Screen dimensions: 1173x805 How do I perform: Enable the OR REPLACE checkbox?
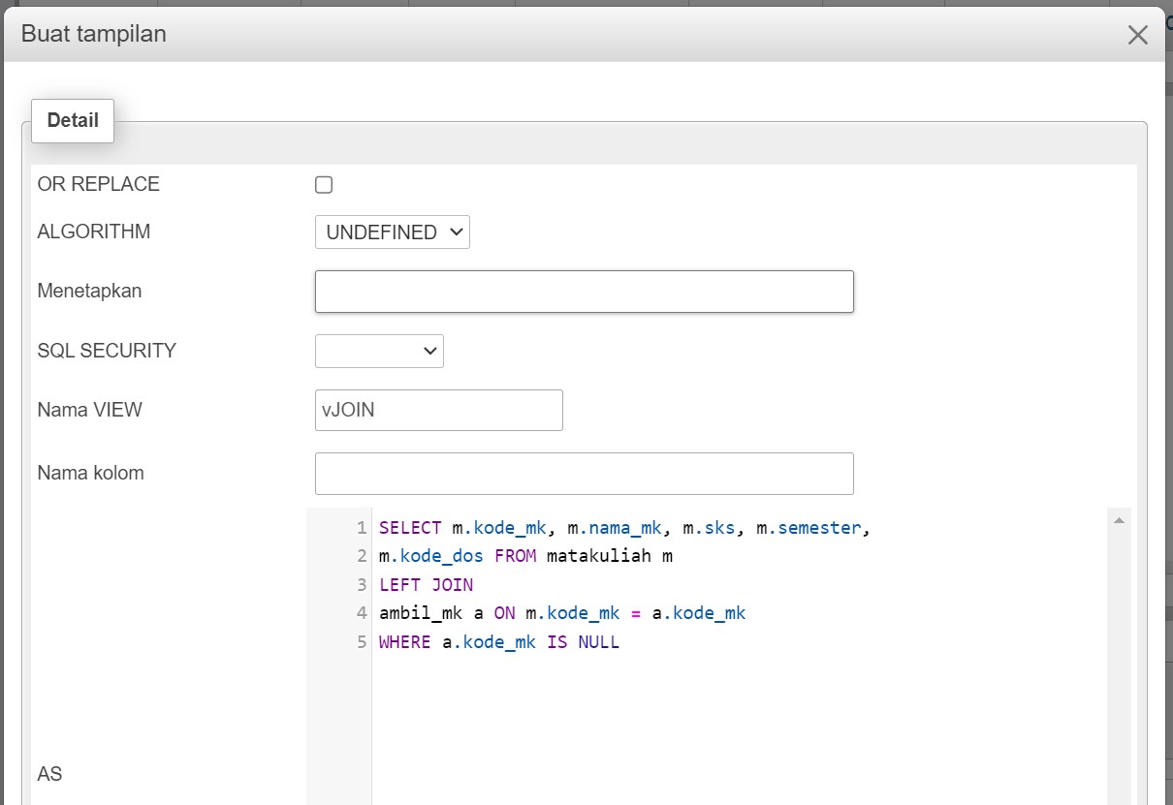click(324, 185)
